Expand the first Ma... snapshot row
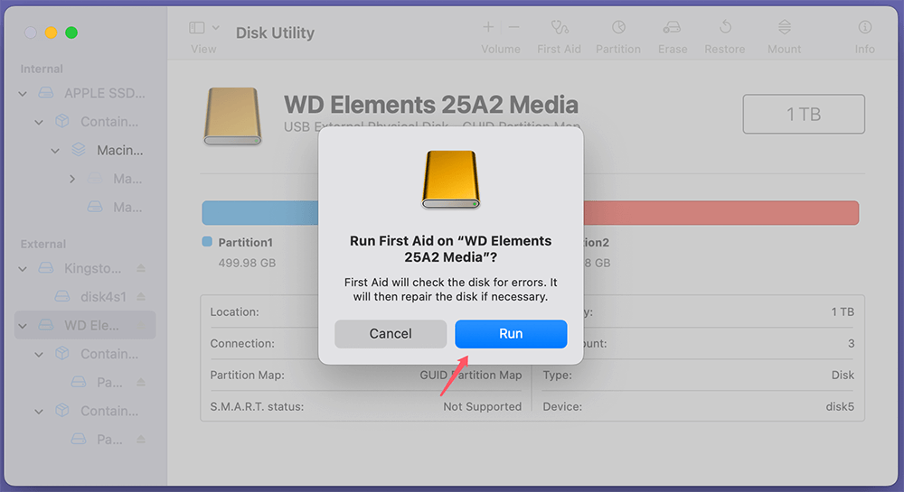Viewport: 904px width, 492px height. pos(72,179)
